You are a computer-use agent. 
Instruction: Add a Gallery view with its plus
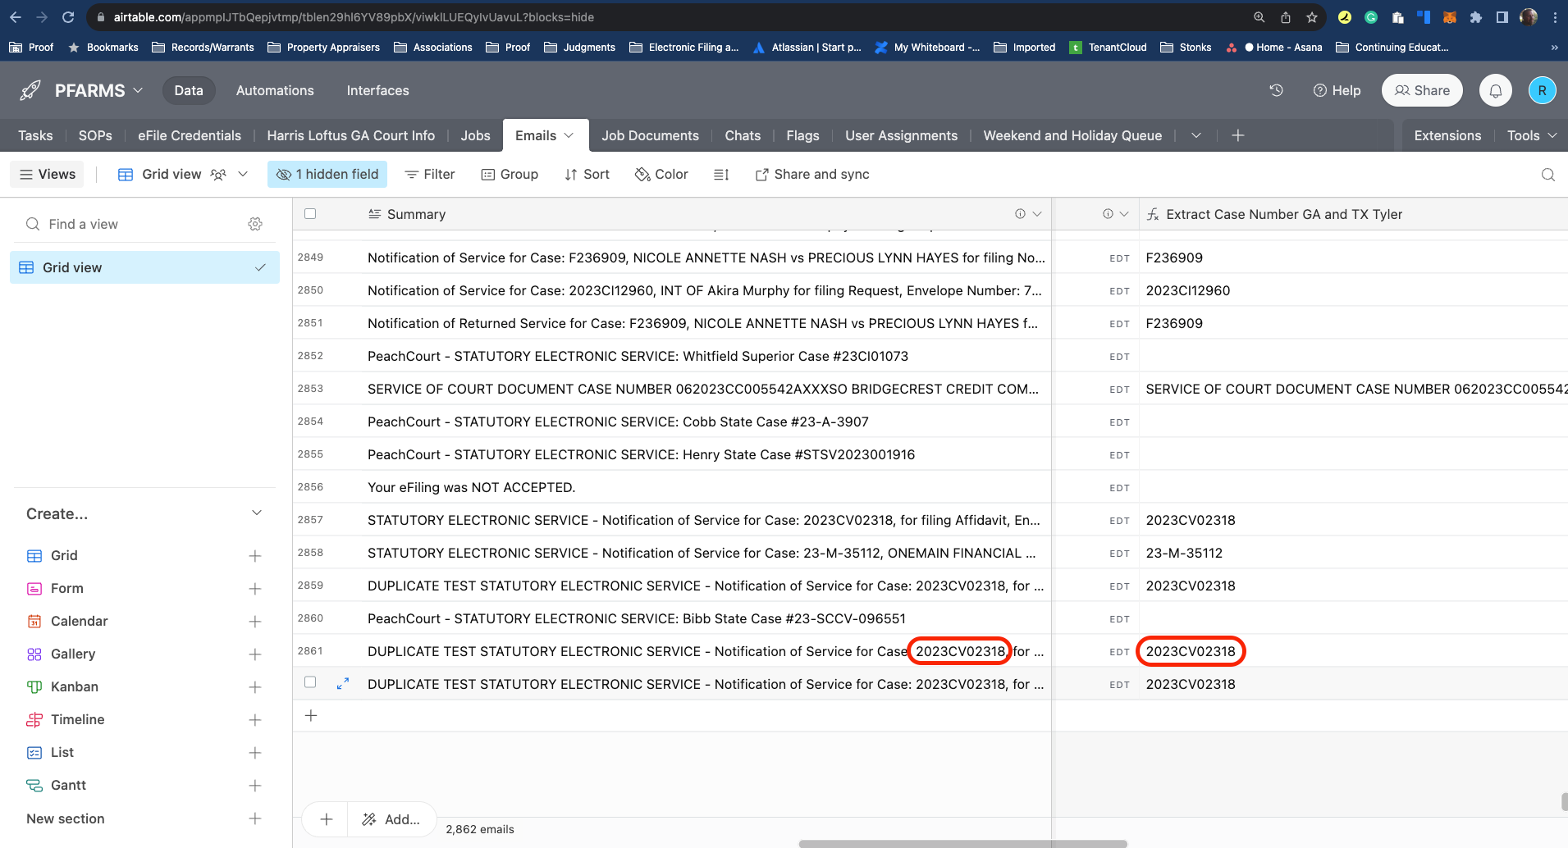[255, 654]
